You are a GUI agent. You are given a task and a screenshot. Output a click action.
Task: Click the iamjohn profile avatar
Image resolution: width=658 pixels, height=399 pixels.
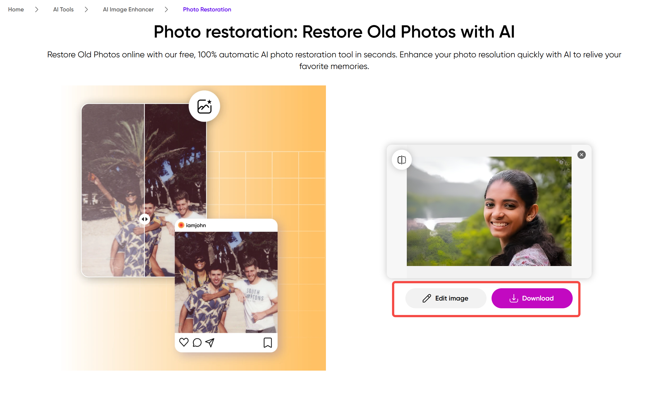pyautogui.click(x=182, y=225)
